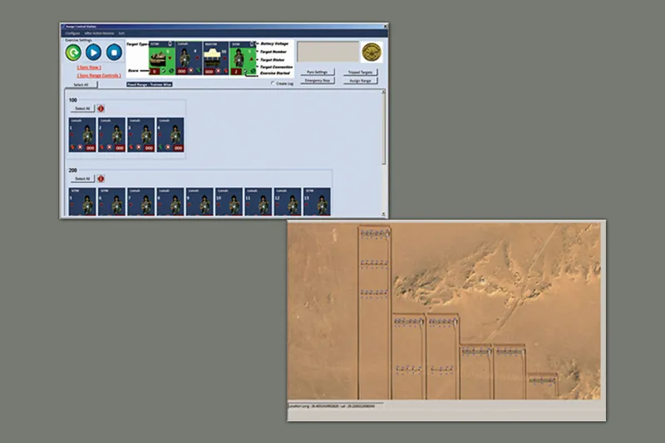
Task: Open the Configure menu
Action: pyautogui.click(x=72, y=33)
